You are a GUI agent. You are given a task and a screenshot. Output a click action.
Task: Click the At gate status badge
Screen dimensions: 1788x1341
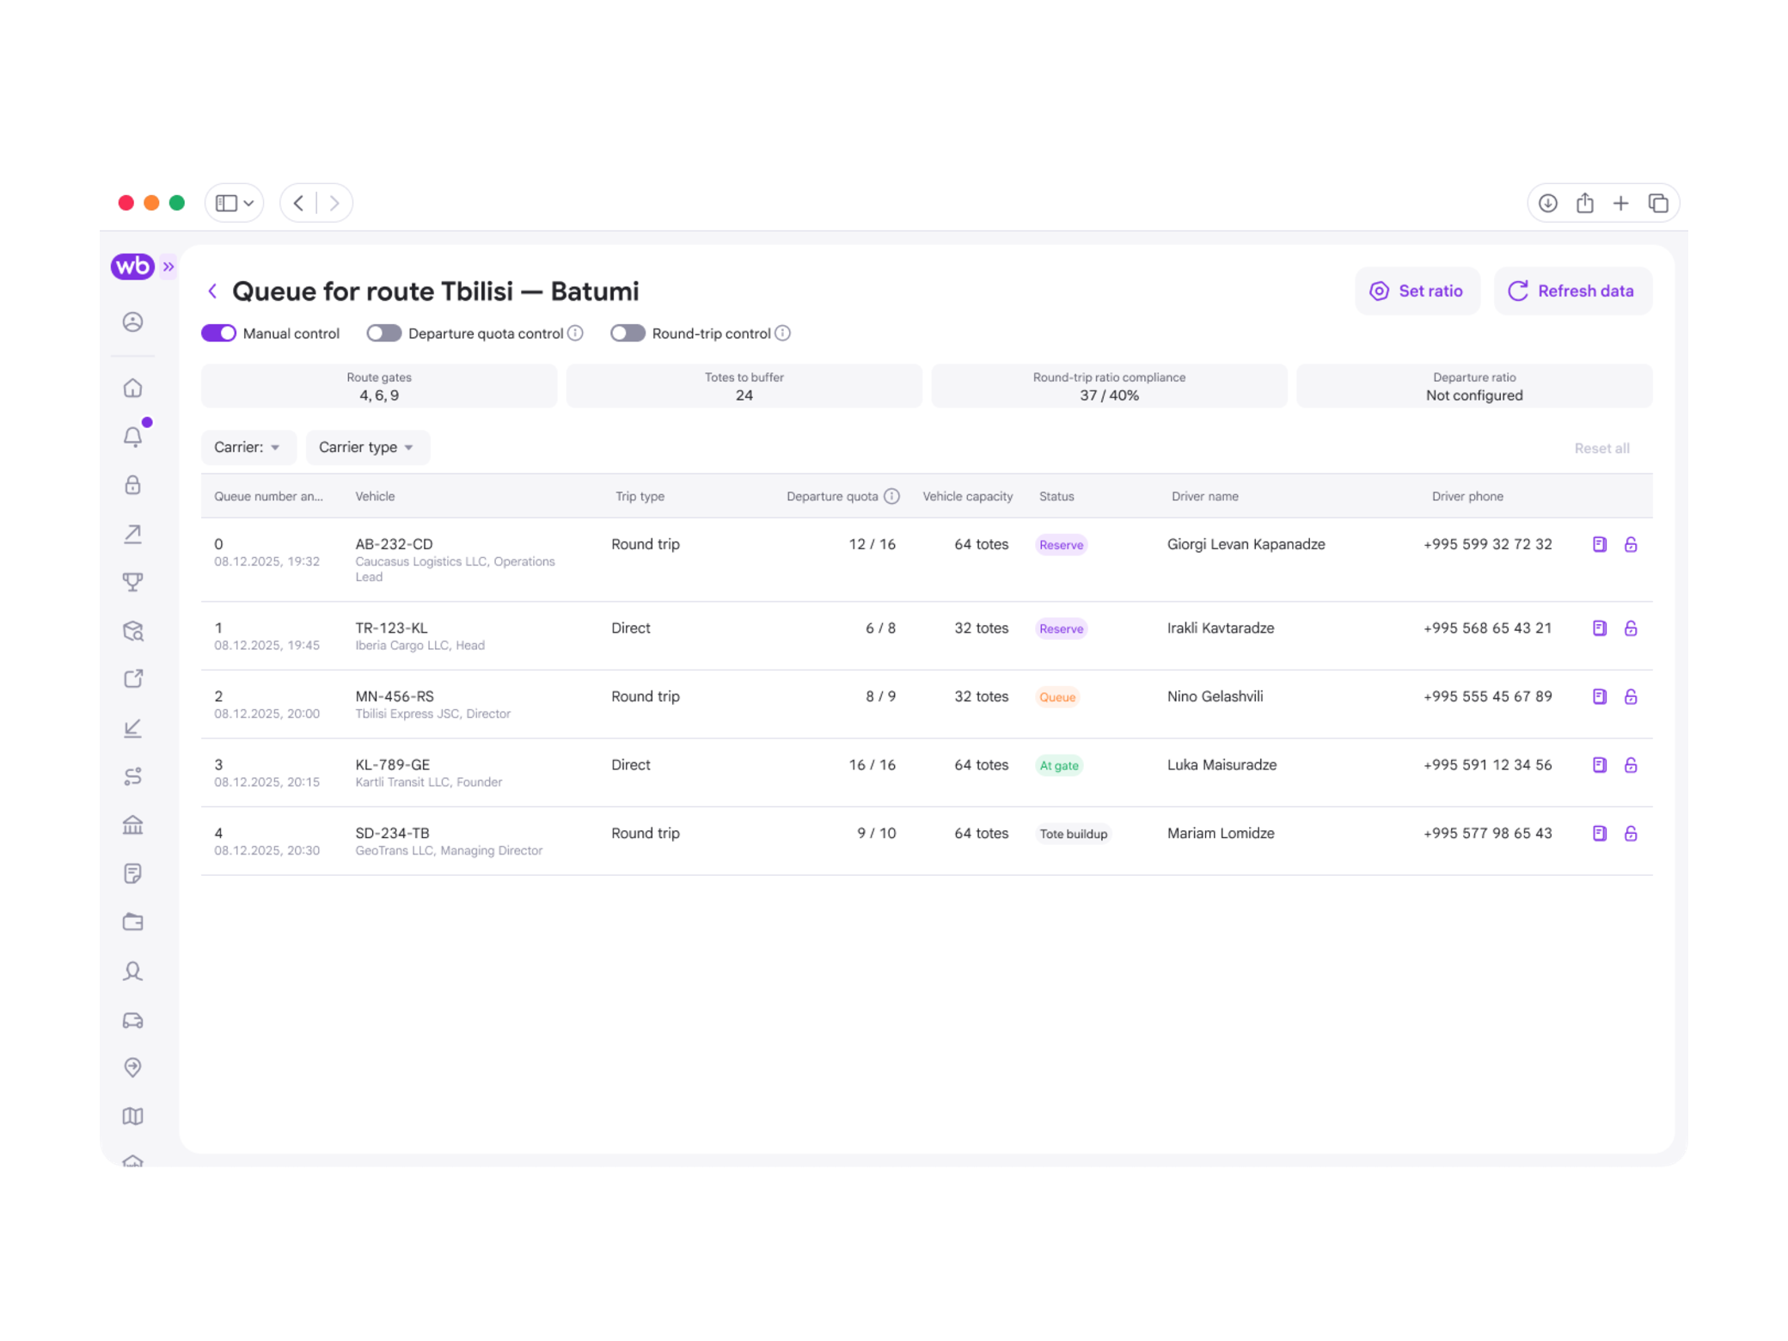[x=1058, y=765]
